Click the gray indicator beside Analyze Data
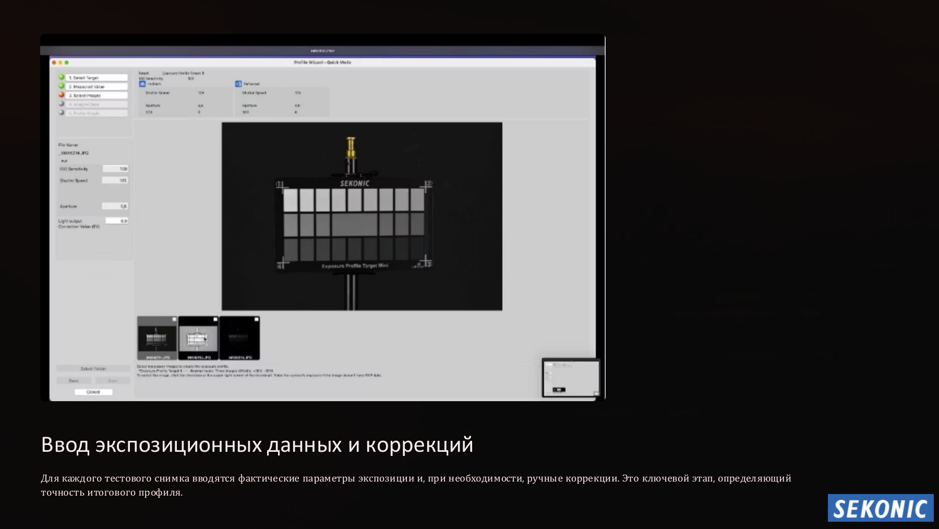This screenshot has width=939, height=529. [x=62, y=104]
